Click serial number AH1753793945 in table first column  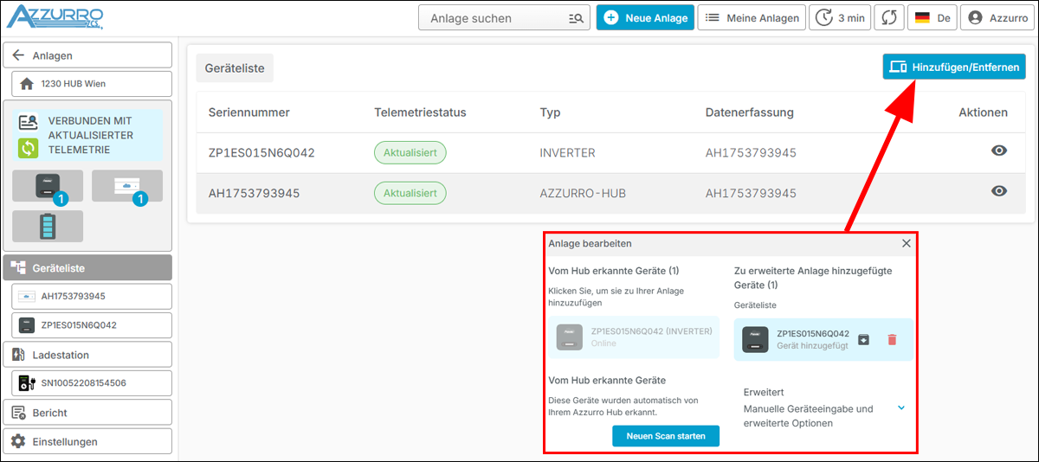click(254, 193)
